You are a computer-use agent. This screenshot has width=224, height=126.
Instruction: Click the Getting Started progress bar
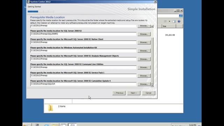coord(41,12)
